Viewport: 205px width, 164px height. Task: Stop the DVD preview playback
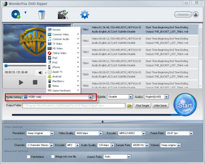[x=35, y=82]
